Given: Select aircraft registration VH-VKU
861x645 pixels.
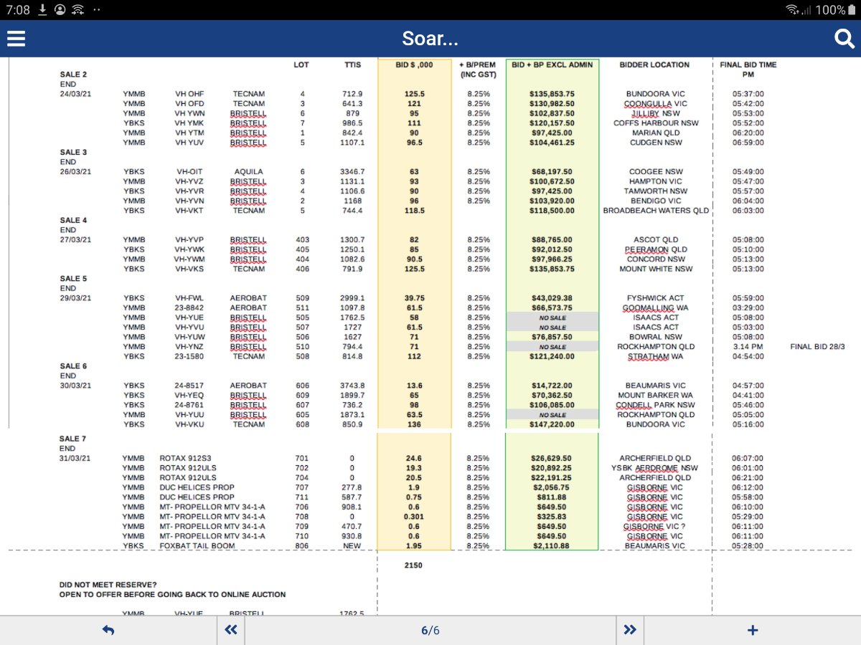Looking at the screenshot, I should pyautogui.click(x=189, y=424).
